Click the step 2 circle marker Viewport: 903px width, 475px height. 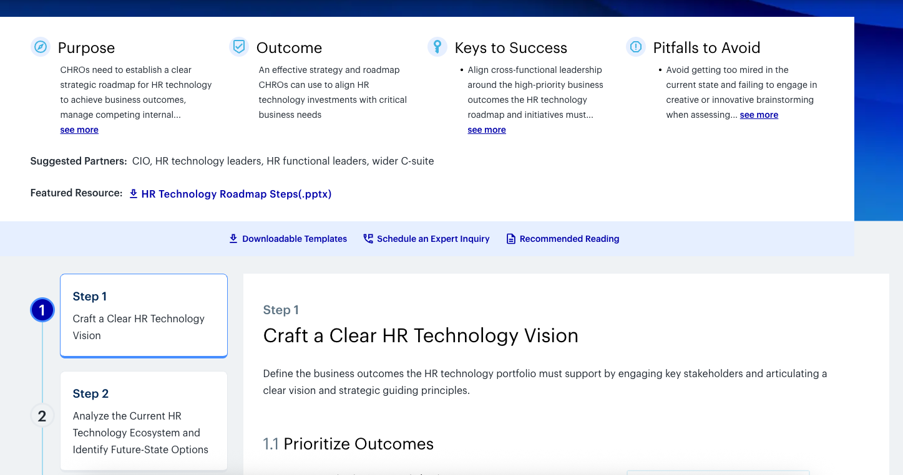[x=42, y=416]
